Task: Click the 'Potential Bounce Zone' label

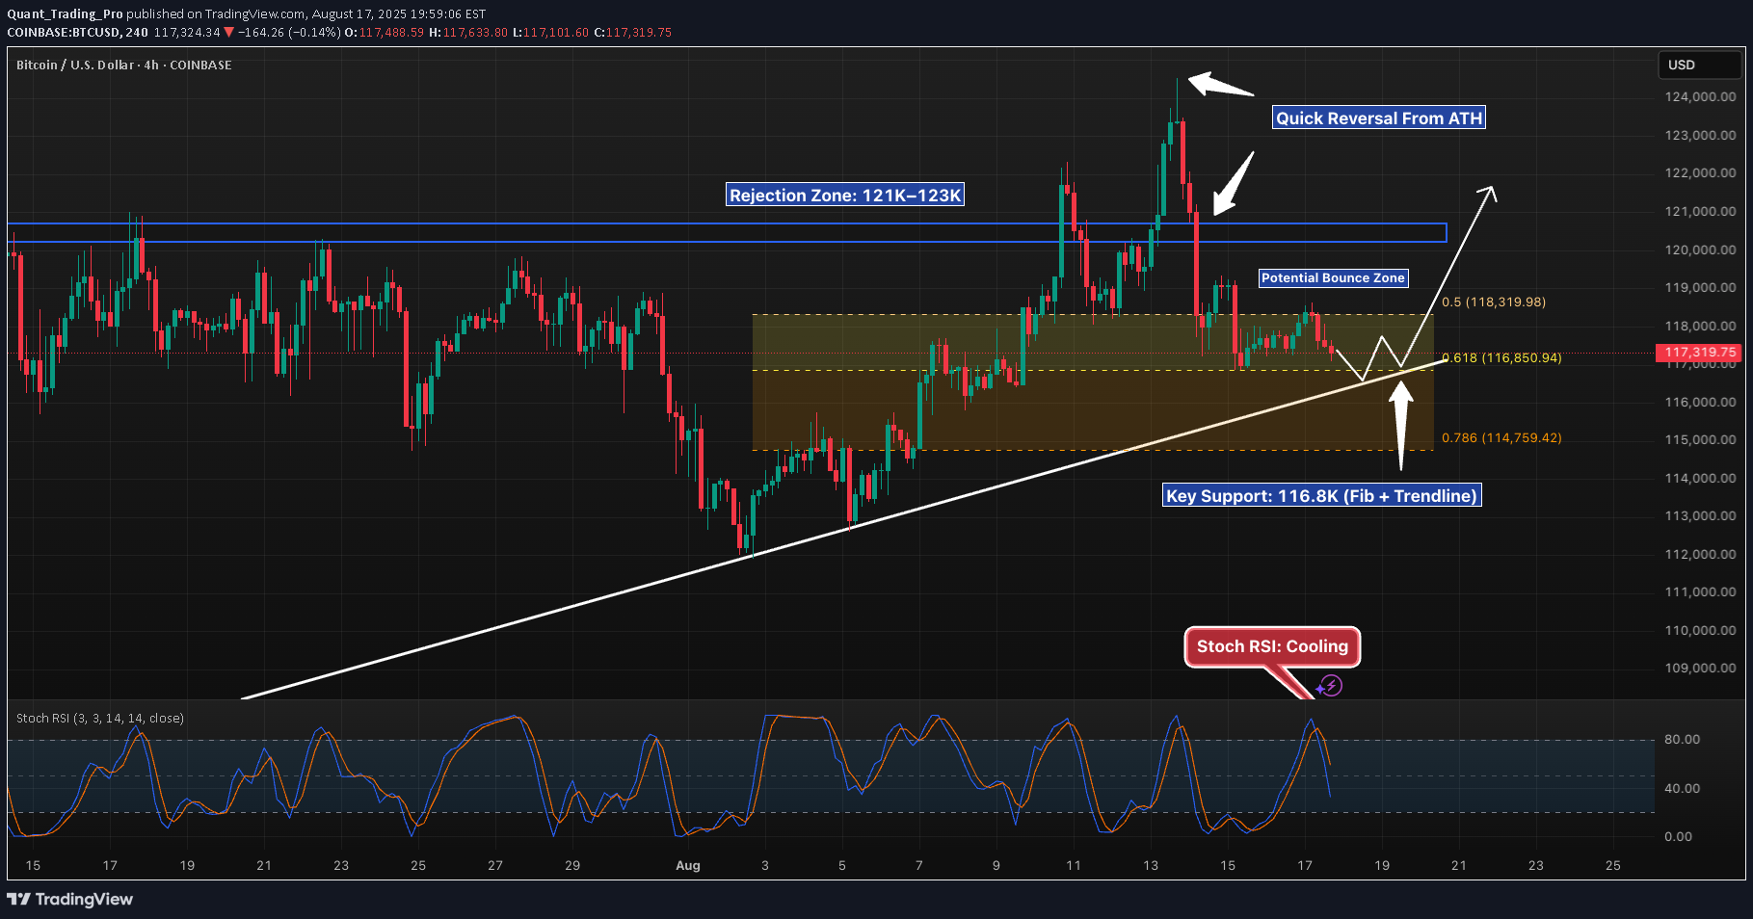Action: coord(1333,277)
